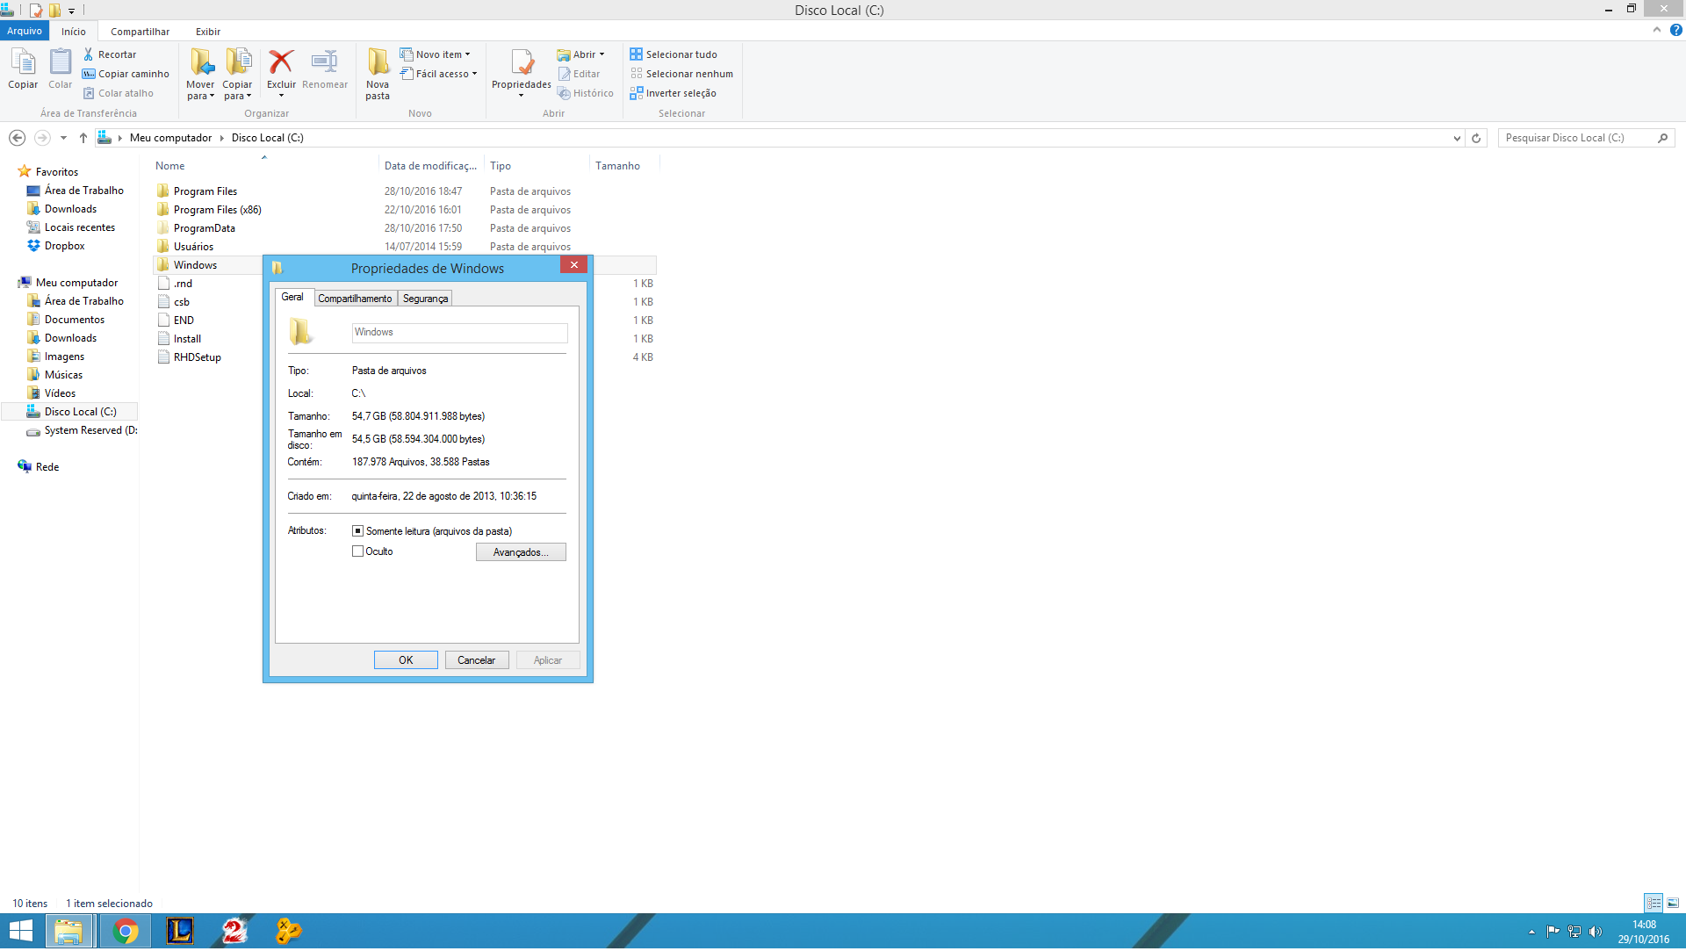Switch to details view icon in status bar

1654,904
